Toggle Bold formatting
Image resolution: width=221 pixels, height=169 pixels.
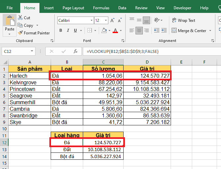pos(61,31)
